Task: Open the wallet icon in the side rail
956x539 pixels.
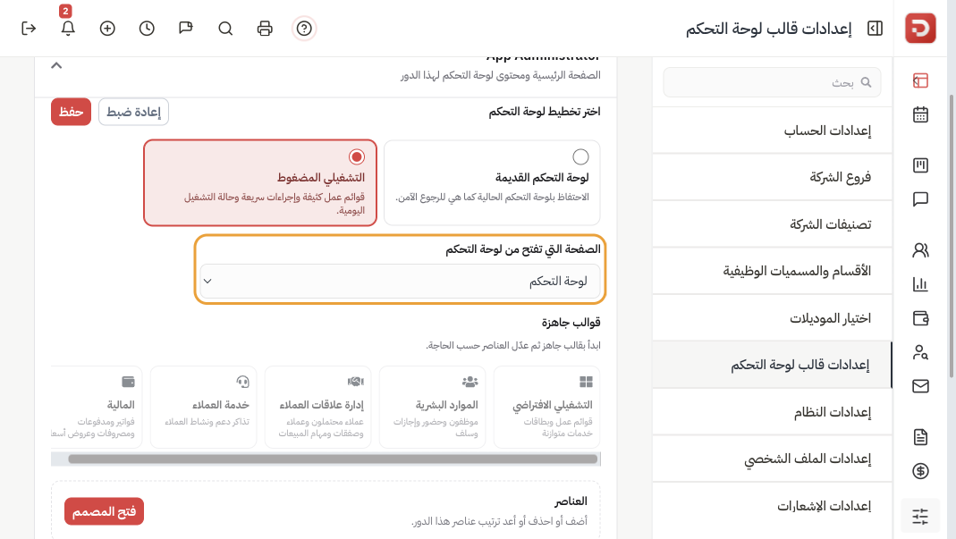Action: tap(920, 318)
